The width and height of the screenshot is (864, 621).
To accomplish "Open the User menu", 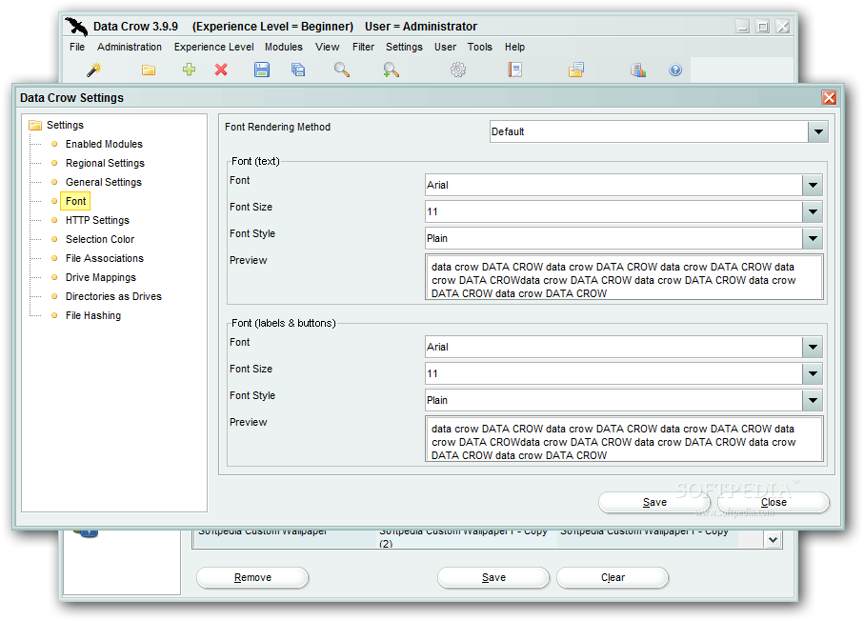I will [x=445, y=47].
